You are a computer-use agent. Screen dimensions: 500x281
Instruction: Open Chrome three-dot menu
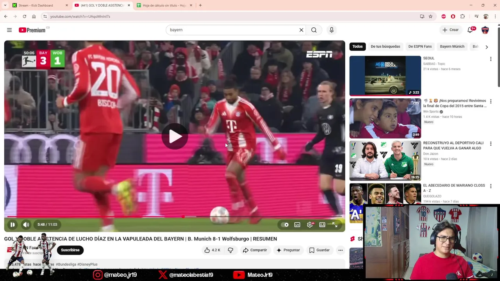[495, 16]
